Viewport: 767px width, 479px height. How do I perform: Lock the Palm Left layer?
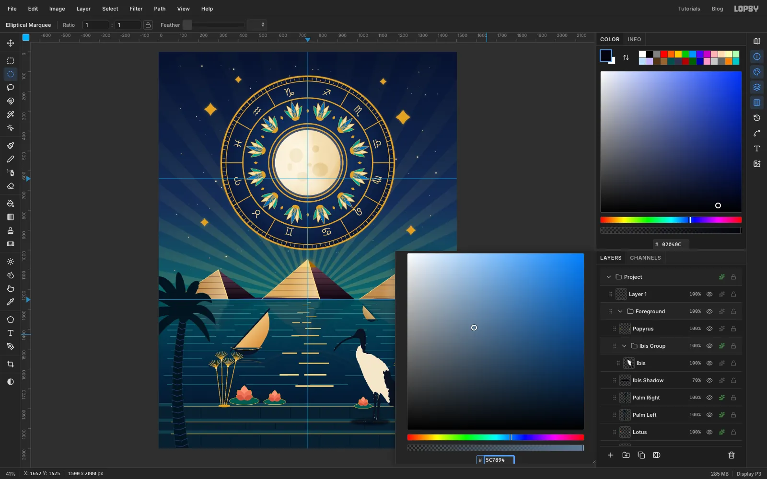click(733, 415)
